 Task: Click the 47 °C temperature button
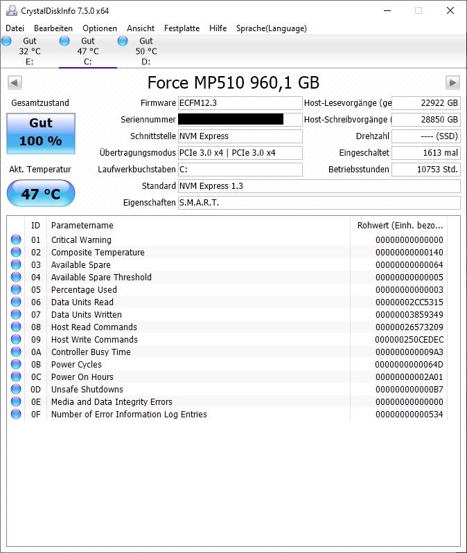[x=41, y=193]
